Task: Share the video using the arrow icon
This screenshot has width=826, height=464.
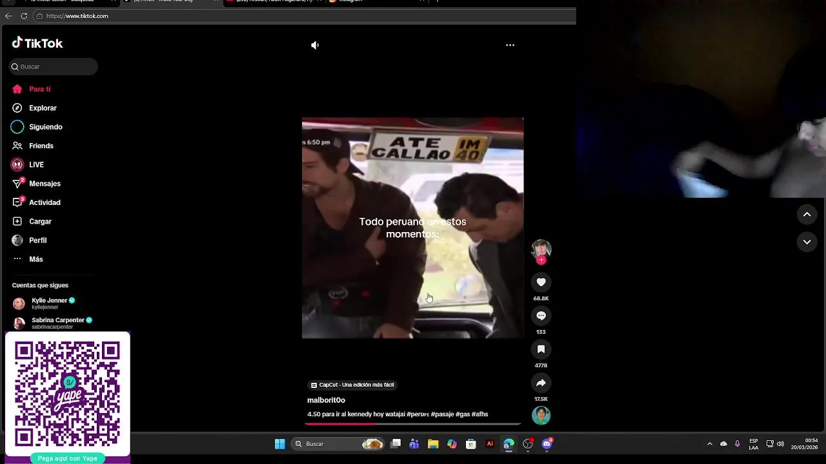Action: pos(541,383)
